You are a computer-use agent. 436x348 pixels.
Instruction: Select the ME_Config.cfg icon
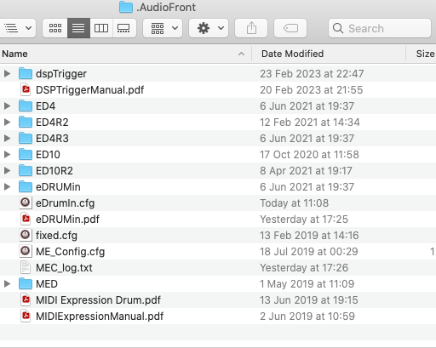tap(26, 252)
